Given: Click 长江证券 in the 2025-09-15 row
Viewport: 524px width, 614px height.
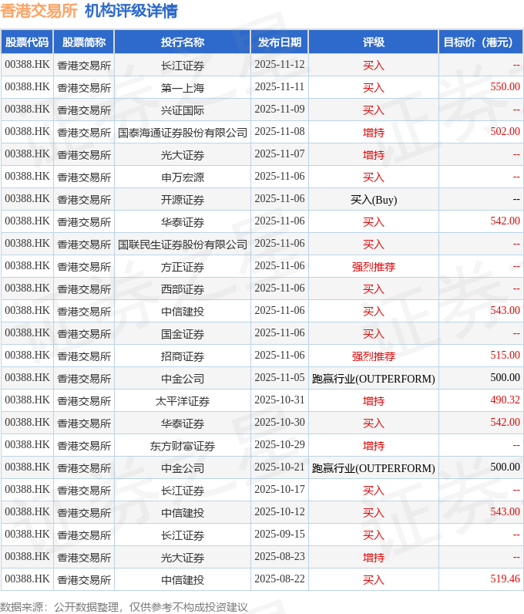Looking at the screenshot, I should coord(183,535).
